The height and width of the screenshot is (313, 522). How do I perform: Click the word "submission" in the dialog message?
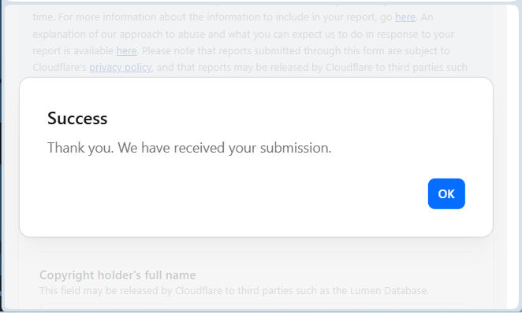294,148
